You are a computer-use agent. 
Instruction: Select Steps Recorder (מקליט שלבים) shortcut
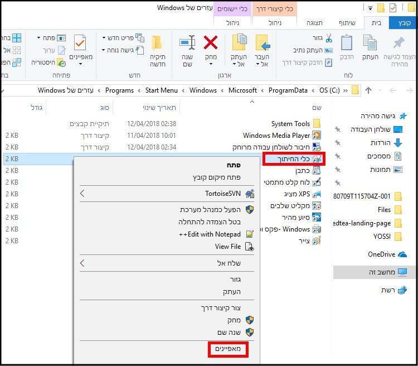click(x=295, y=206)
